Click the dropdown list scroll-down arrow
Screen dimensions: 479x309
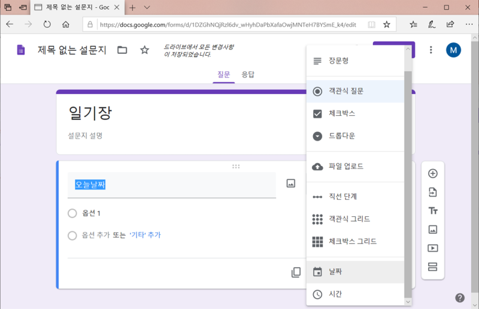(x=408, y=302)
